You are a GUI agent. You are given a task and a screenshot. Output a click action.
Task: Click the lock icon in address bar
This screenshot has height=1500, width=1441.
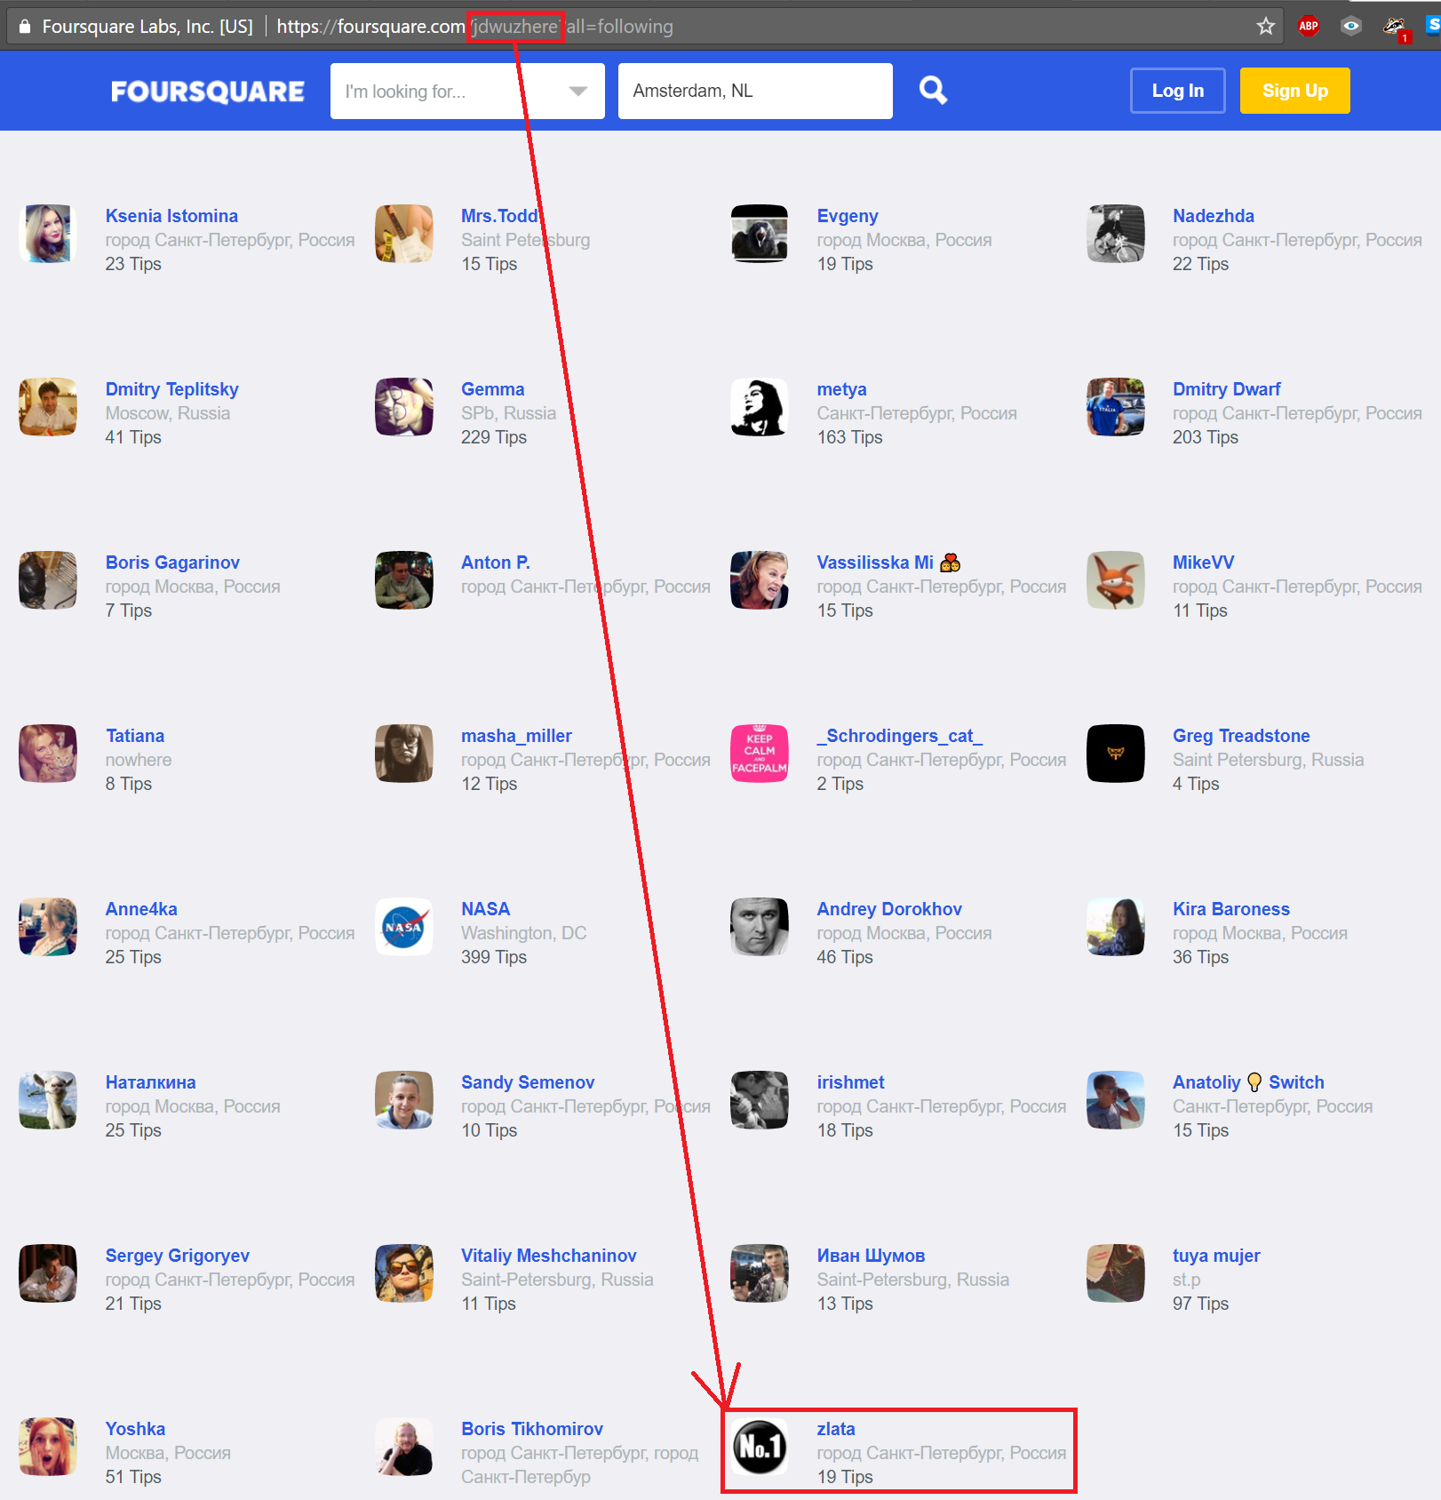pyautogui.click(x=25, y=26)
